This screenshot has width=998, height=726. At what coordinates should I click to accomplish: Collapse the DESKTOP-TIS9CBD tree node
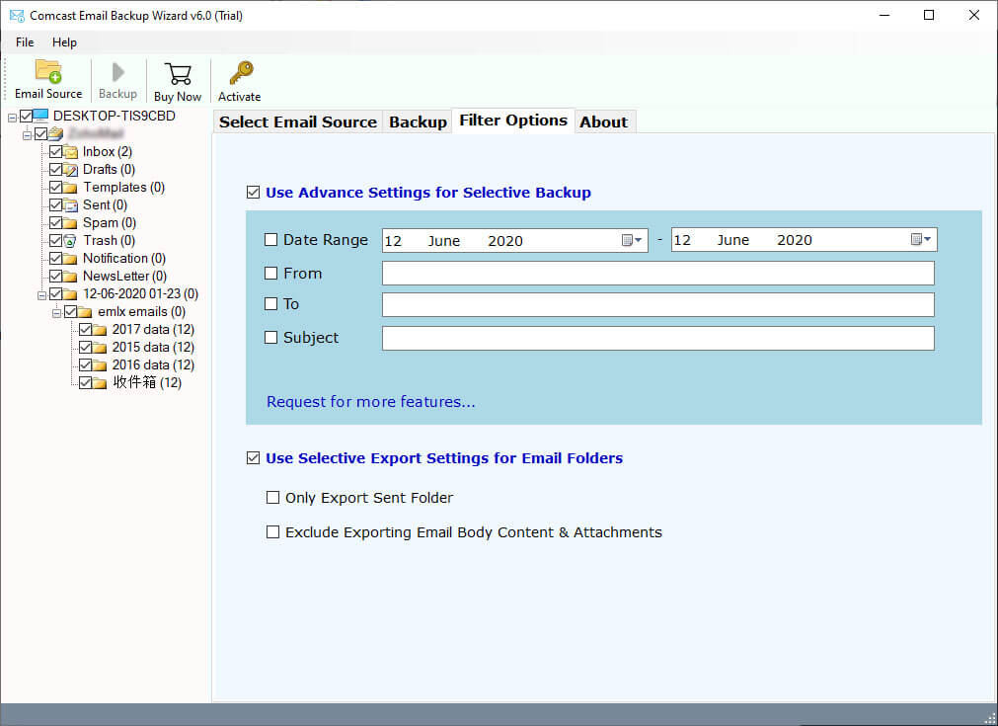click(12, 118)
